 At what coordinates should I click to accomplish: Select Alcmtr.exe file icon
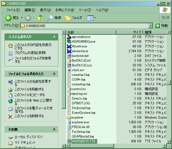point(69,46)
